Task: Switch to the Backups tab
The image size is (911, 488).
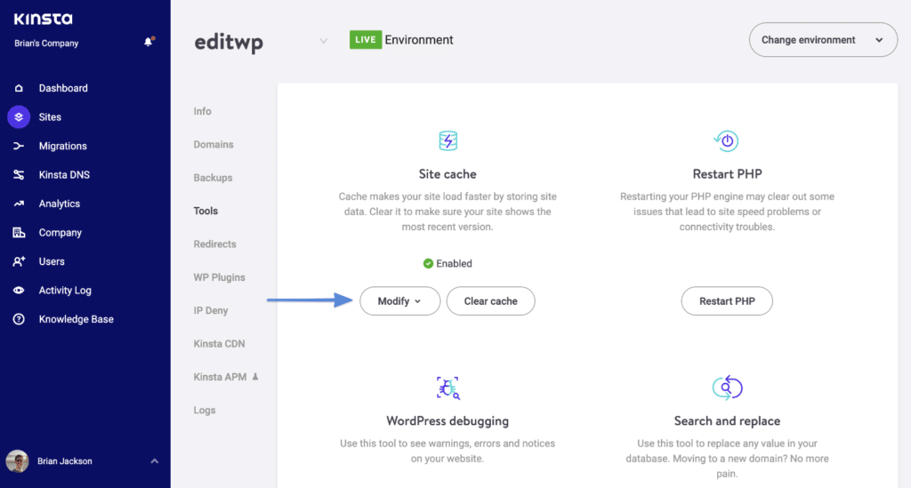Action: click(213, 178)
